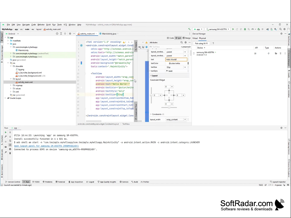
Task: Open the samsung SM-A507FN device dropdown
Action: click(x=218, y=29)
